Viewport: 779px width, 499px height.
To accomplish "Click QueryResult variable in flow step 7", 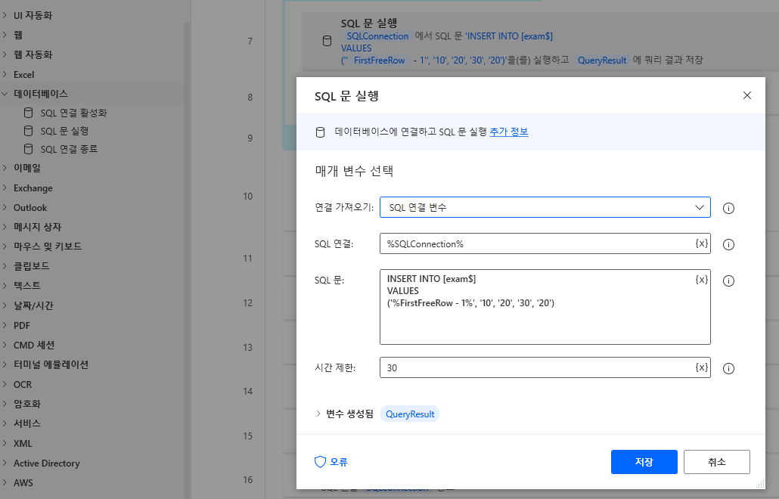I will coord(601,60).
